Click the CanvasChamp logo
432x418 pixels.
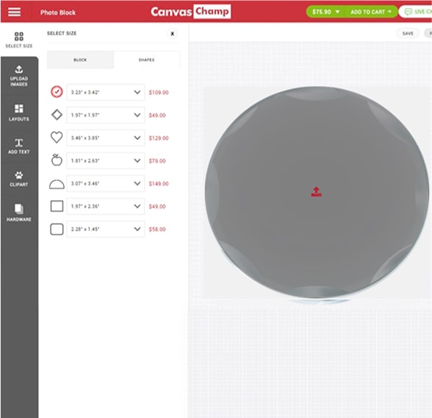coord(191,12)
